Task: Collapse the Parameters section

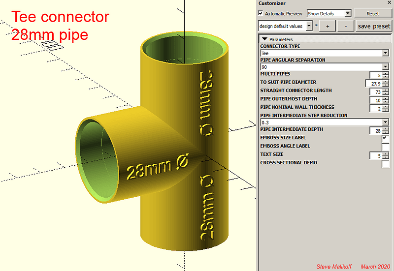Action: (264, 39)
